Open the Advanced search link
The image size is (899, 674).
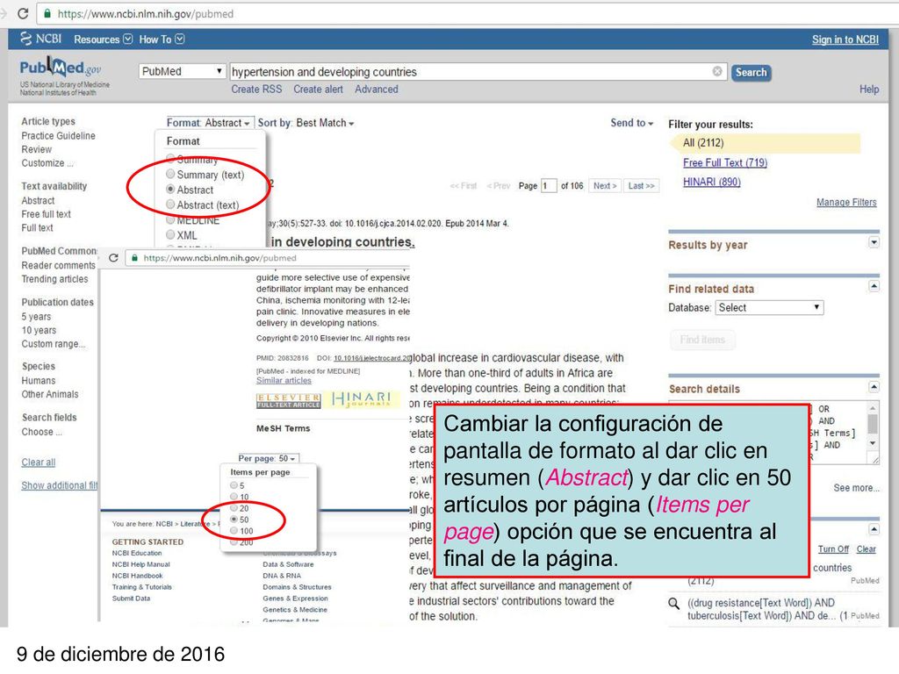[376, 89]
